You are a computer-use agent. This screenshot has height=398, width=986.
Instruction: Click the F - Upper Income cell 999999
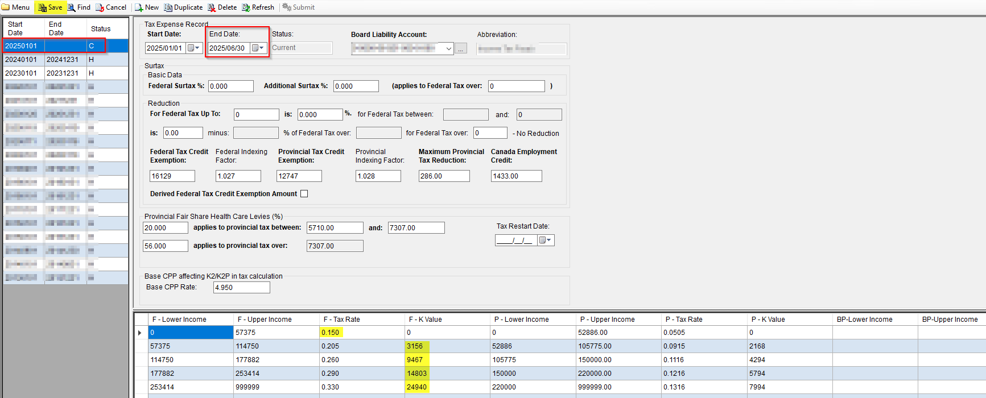tap(276, 387)
